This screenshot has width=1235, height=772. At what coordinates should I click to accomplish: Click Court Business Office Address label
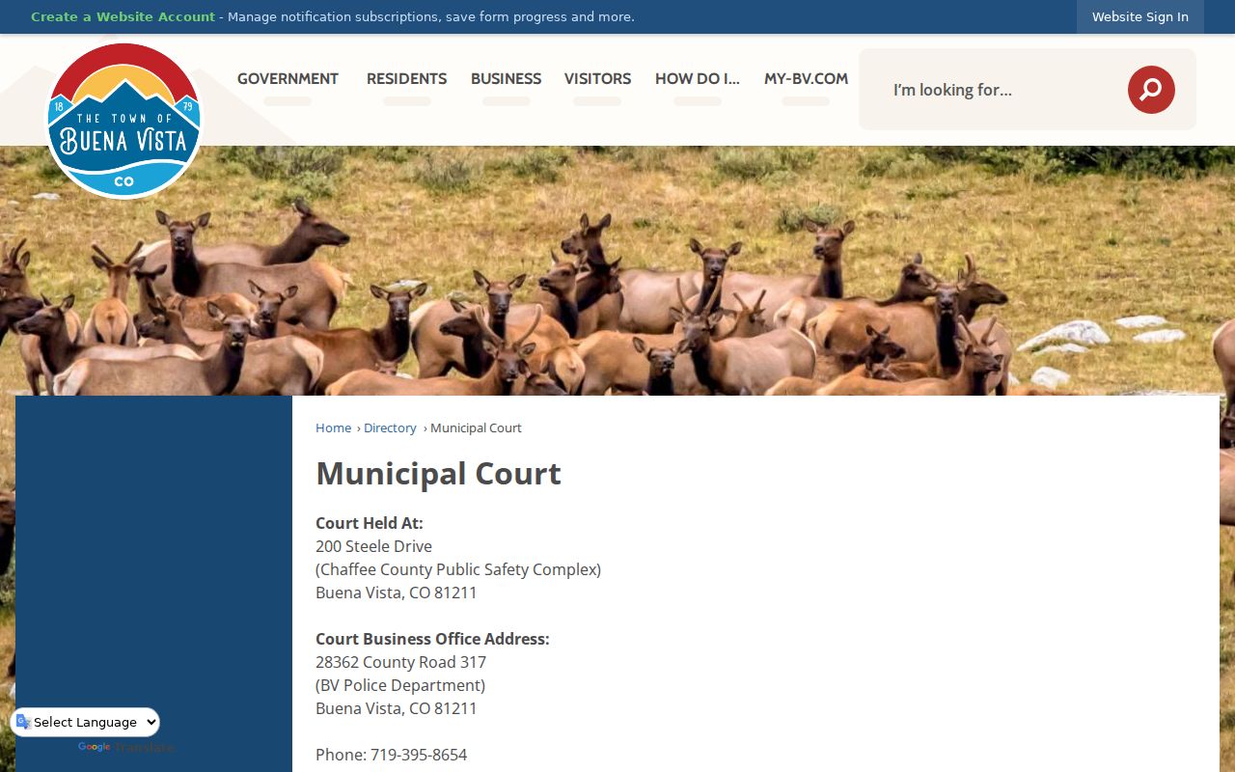pos(432,639)
